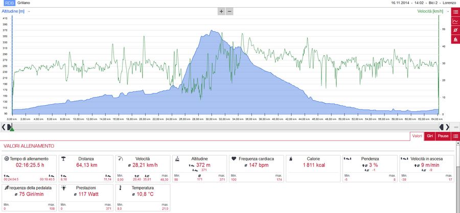The width and height of the screenshot is (460, 213).
Task: Switch to the Giri tab
Action: 430,136
